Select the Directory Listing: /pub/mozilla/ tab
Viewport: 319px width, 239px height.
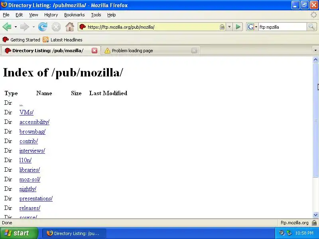click(51, 51)
